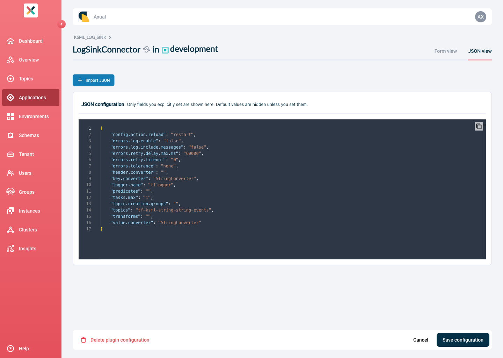
Task: Open Insights label
Action: click(28, 249)
